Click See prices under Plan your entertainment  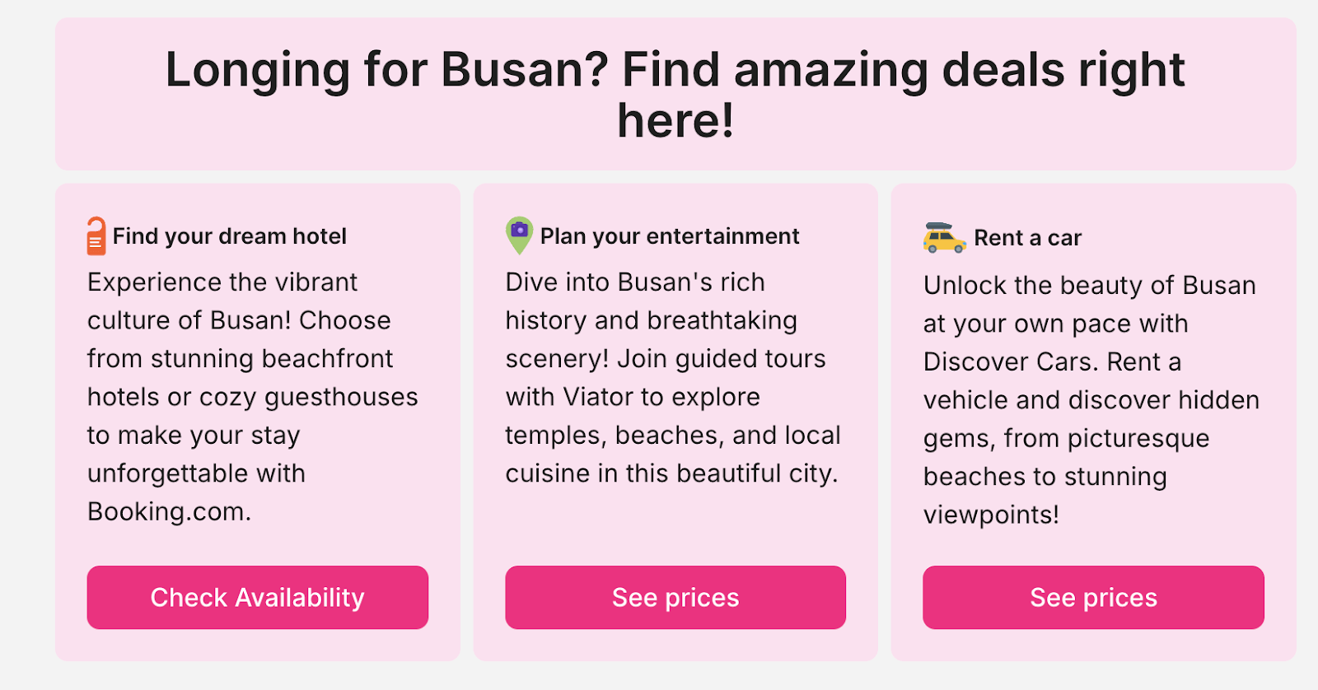675,598
